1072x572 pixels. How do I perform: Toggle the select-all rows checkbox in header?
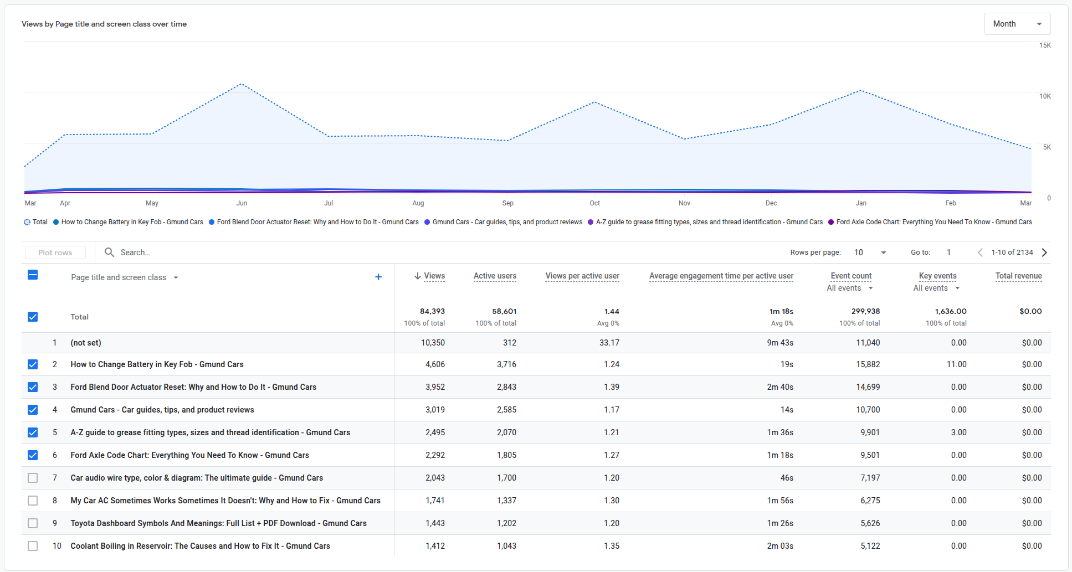click(33, 275)
